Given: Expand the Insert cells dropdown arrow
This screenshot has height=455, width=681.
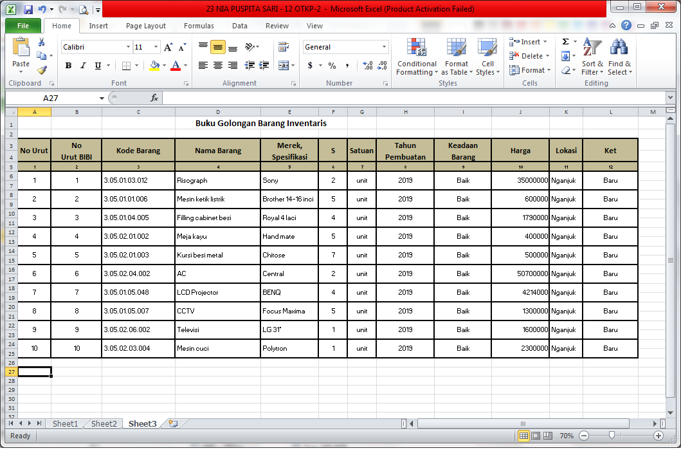Looking at the screenshot, I should (545, 42).
